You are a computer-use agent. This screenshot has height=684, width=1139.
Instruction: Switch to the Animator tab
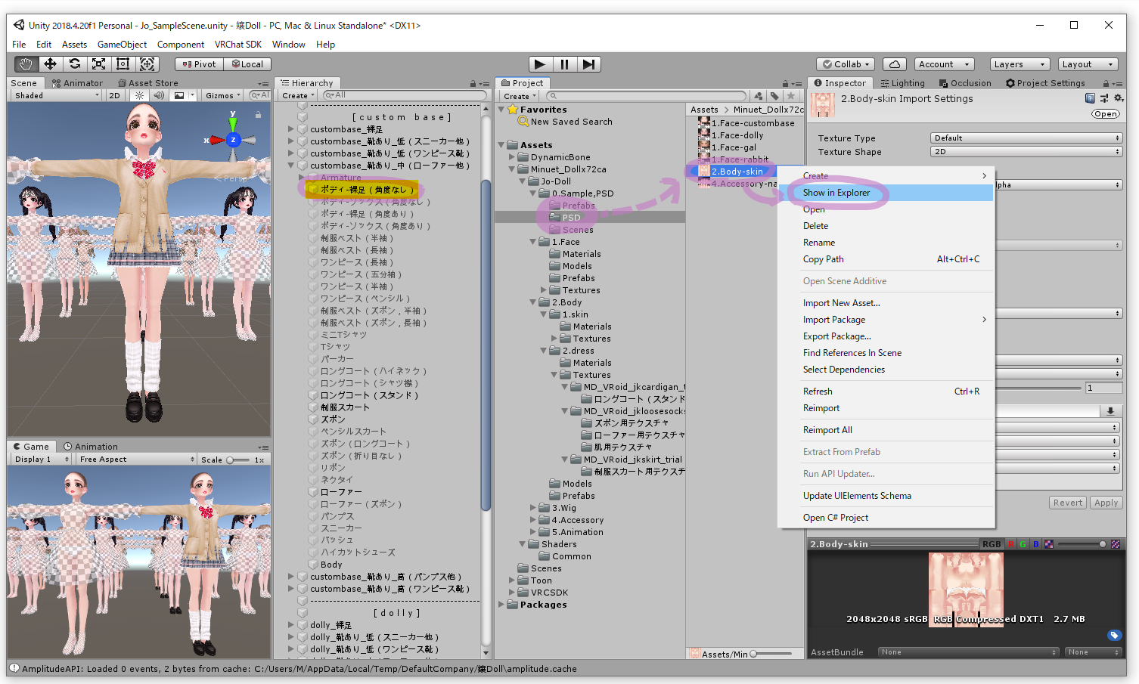[77, 83]
